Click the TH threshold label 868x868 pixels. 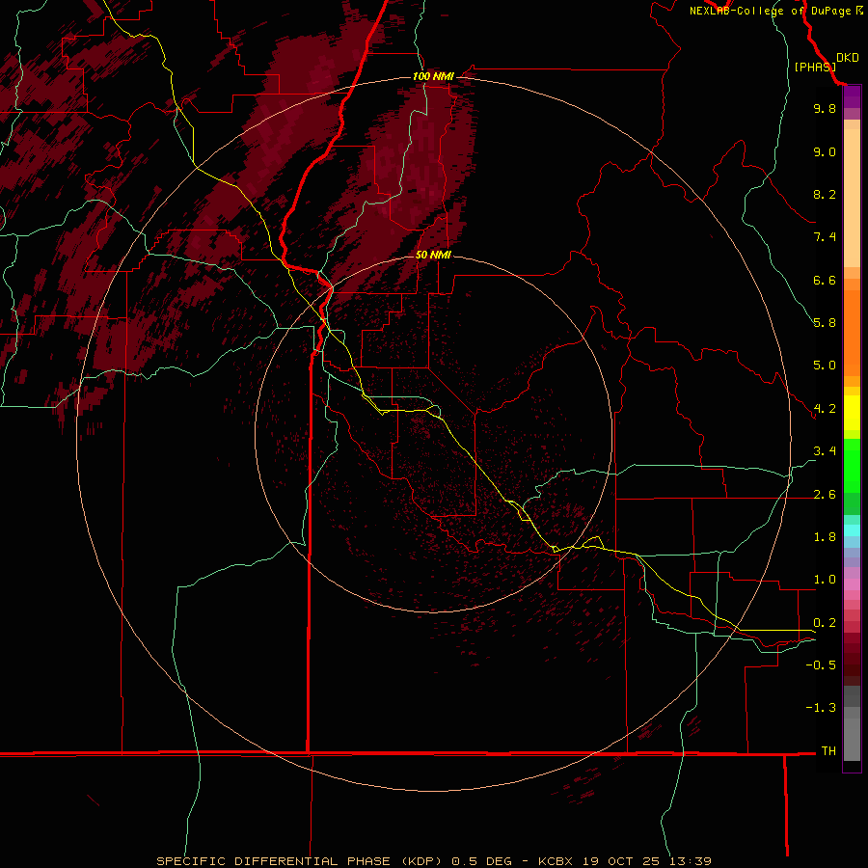828,751
